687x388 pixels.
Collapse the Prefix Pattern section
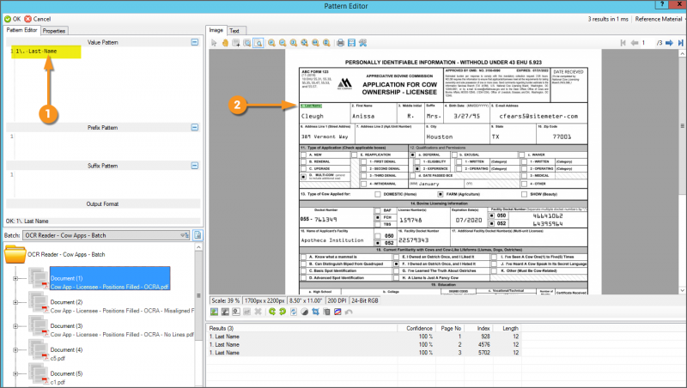195,126
